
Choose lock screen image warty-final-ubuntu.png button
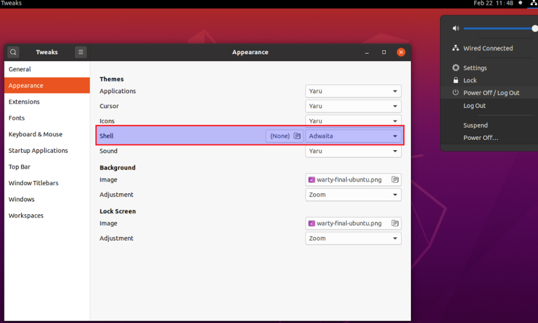(353, 223)
